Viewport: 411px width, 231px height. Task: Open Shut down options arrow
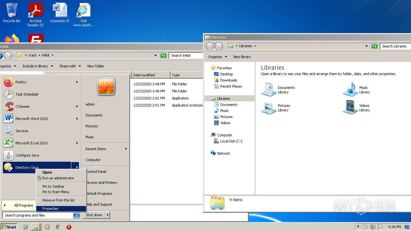(108, 215)
